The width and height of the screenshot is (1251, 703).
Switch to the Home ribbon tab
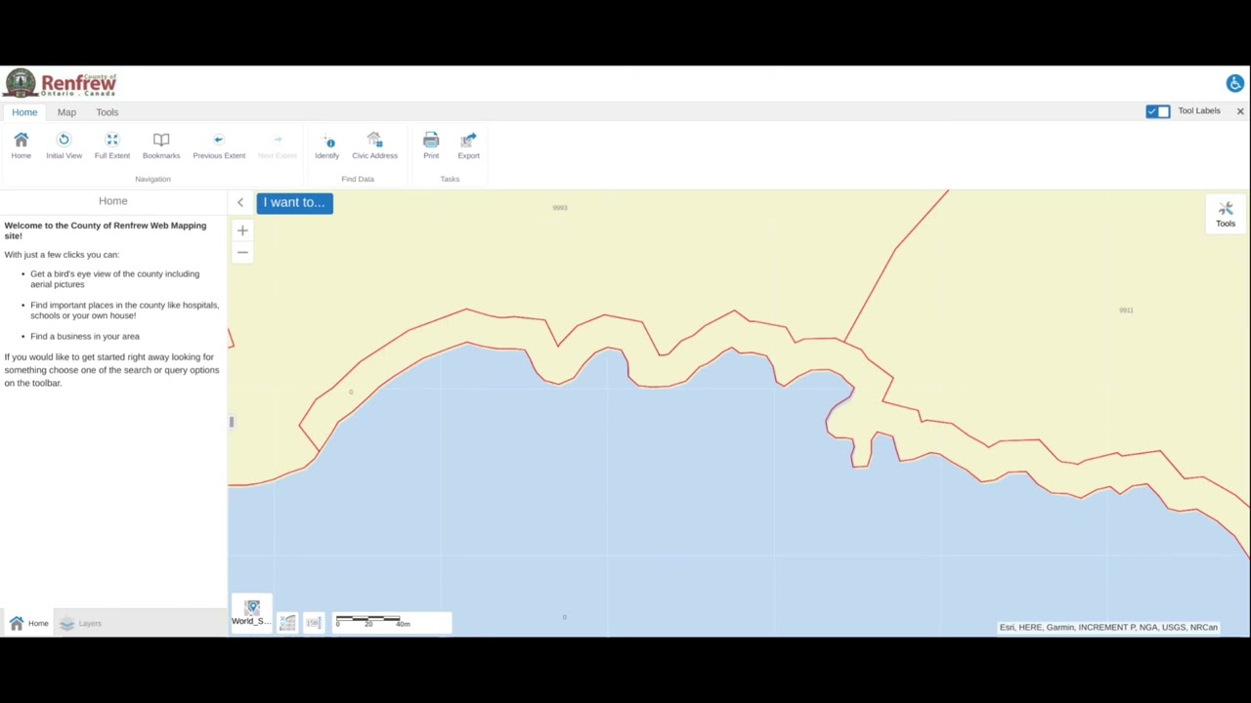coord(24,112)
